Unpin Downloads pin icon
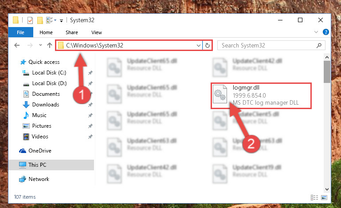Viewport: 341px width, 208px height. [x=90, y=105]
